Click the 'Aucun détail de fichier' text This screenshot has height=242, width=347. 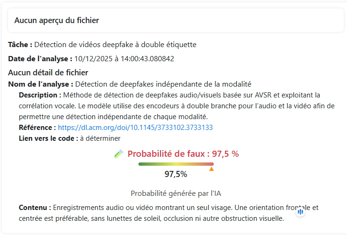point(48,73)
